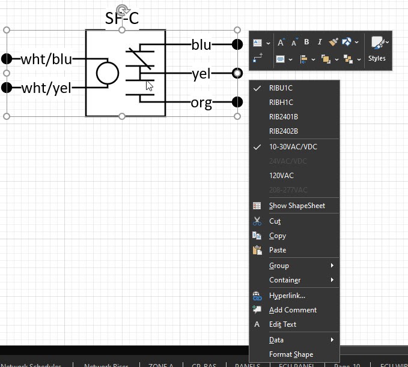Choose the 120VAC coil voltage option
This screenshot has width=408, height=367.
[x=281, y=176]
